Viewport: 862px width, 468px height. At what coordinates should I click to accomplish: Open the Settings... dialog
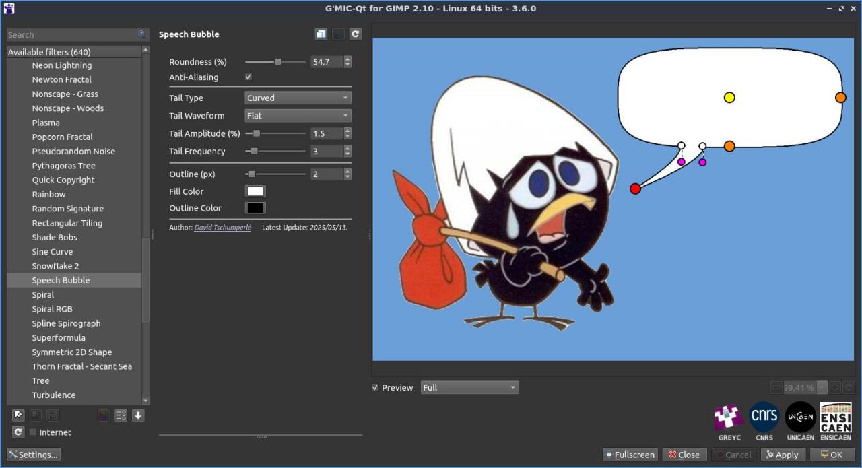click(x=34, y=455)
